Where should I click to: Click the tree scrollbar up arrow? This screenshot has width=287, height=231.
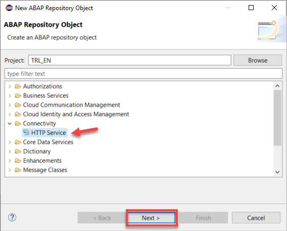(x=277, y=85)
